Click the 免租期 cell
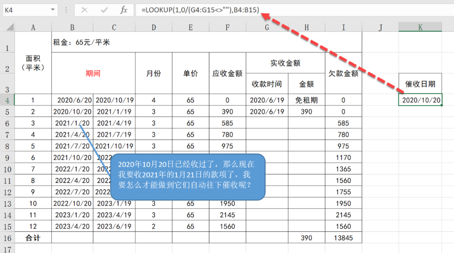The width and height of the screenshot is (454, 253). point(306,100)
